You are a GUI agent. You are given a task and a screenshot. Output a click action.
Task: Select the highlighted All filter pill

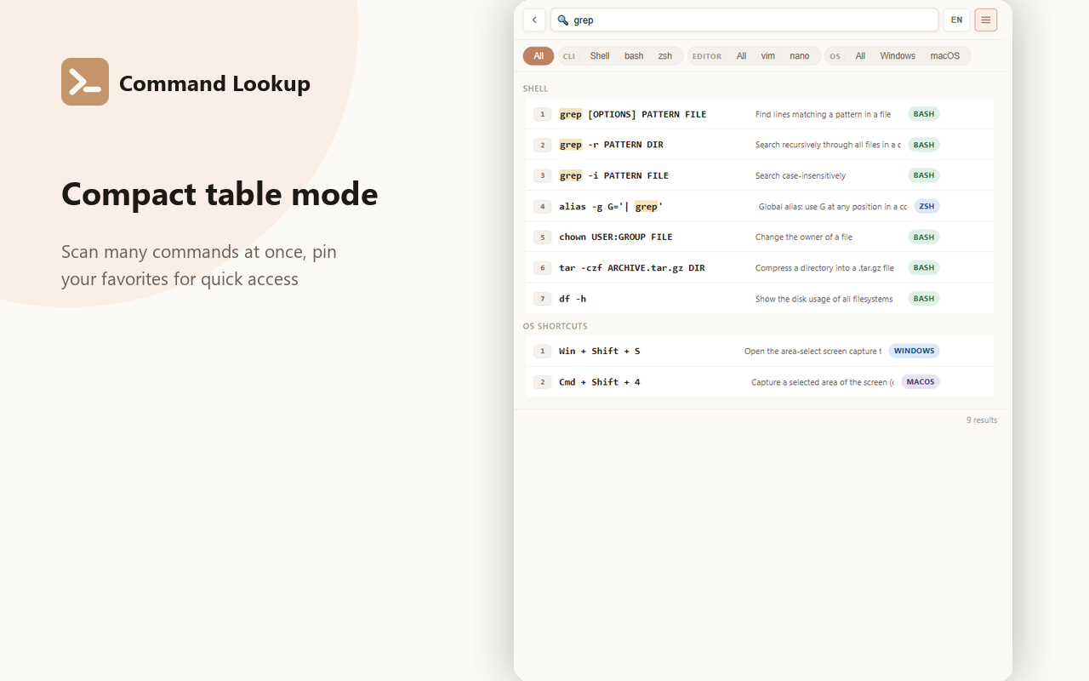click(x=539, y=56)
